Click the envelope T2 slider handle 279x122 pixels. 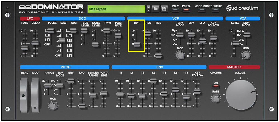(x=142, y=96)
